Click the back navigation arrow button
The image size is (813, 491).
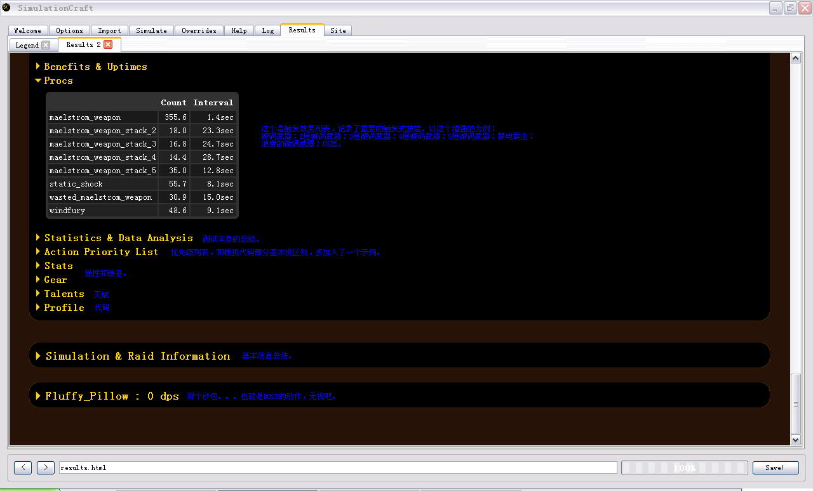[x=23, y=468]
